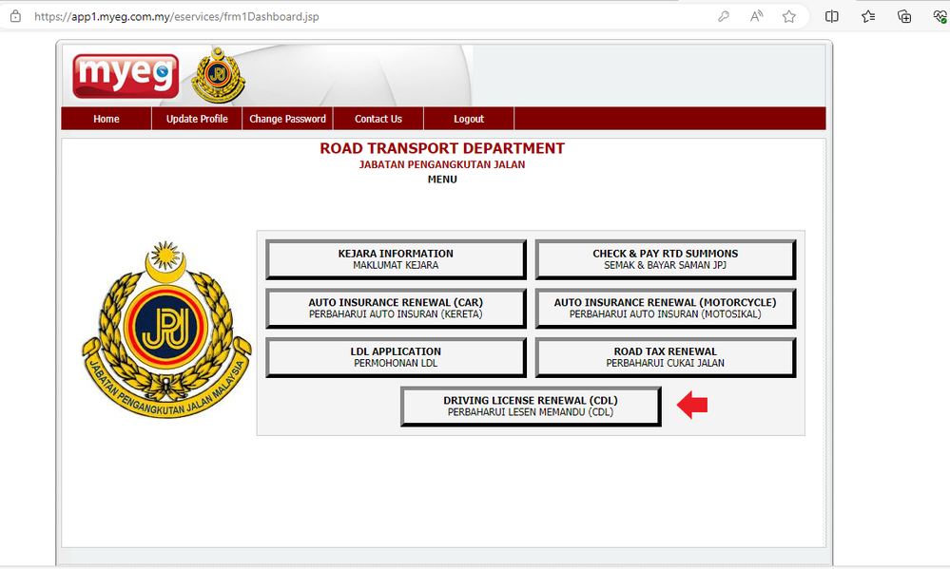Image resolution: width=950 pixels, height=569 pixels.
Task: Check & Pay RTD Summons
Action: [665, 258]
